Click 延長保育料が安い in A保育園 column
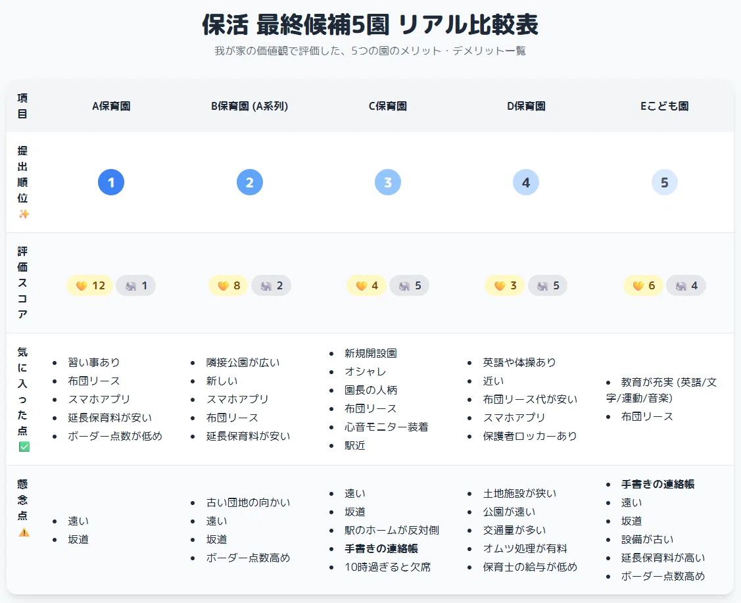The image size is (741, 603). (x=110, y=418)
